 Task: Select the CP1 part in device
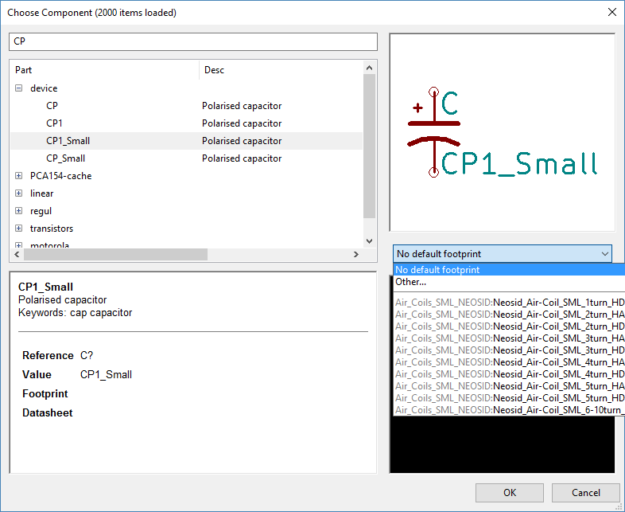point(54,123)
